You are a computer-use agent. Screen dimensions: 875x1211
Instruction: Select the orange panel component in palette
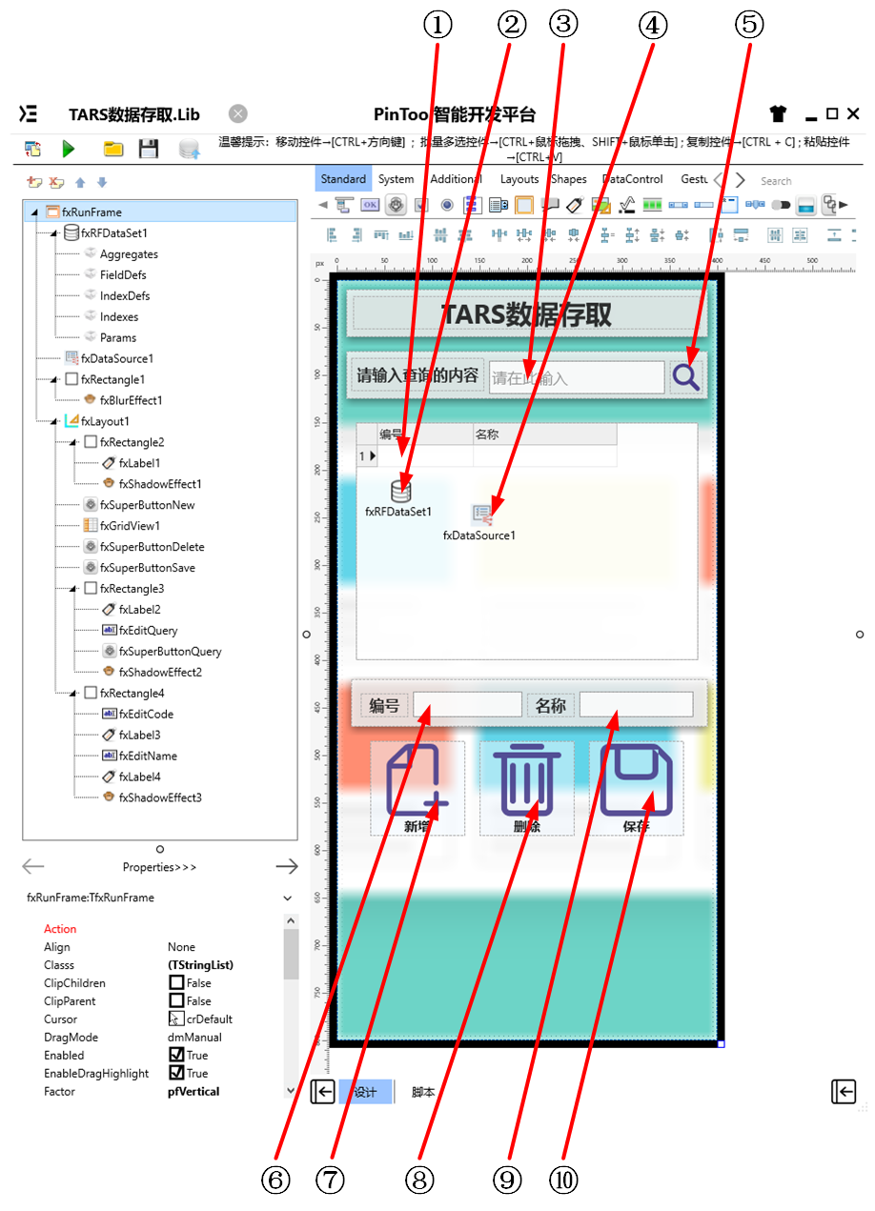pos(524,205)
